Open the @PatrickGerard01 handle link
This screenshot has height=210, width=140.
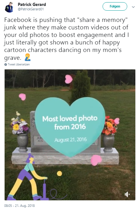[x=31, y=9]
